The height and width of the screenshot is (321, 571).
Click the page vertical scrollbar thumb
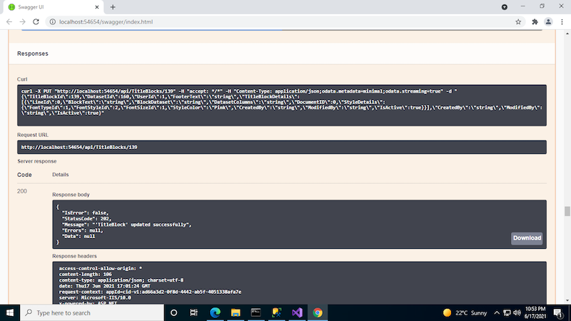pyautogui.click(x=567, y=211)
